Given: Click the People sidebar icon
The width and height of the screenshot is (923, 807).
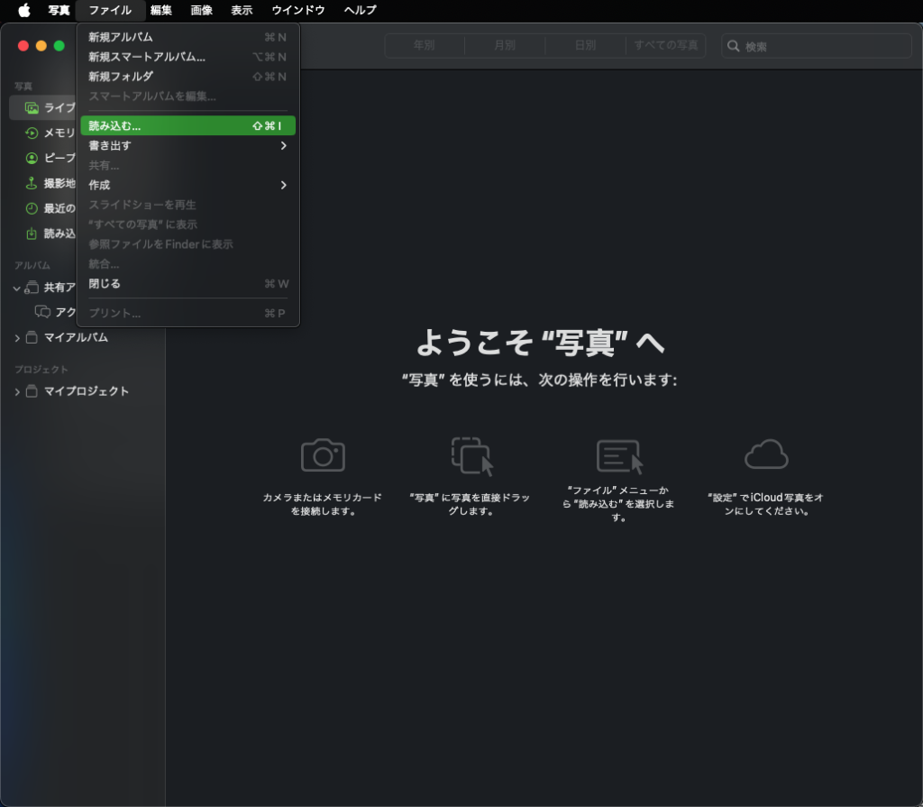Looking at the screenshot, I should (x=32, y=158).
